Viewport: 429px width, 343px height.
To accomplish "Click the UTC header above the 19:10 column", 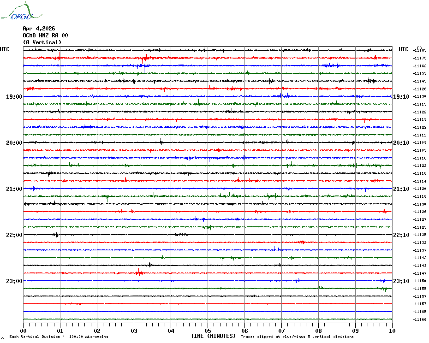I will [x=403, y=49].
